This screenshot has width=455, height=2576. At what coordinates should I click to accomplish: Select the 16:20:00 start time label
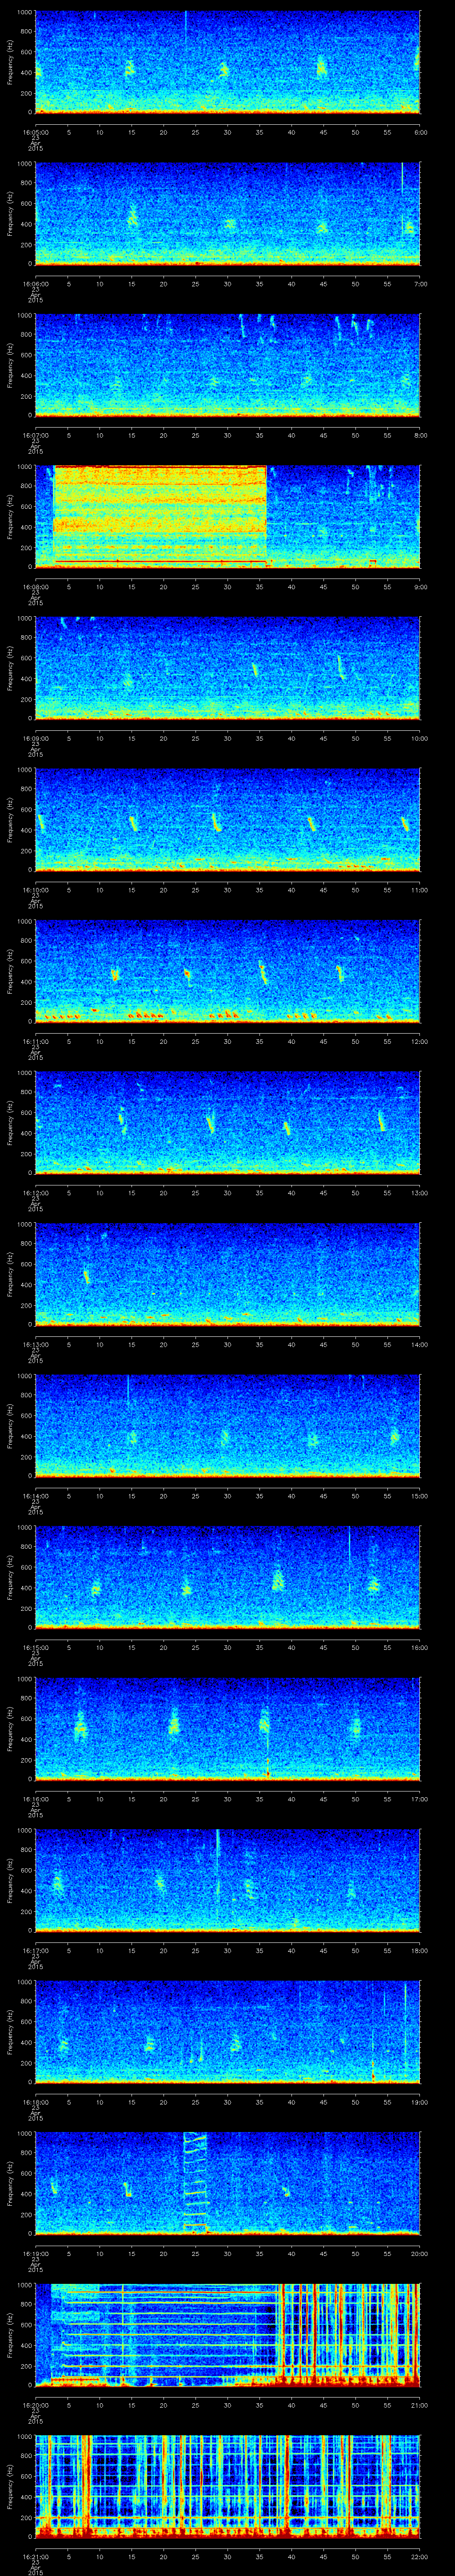tap(36, 2405)
